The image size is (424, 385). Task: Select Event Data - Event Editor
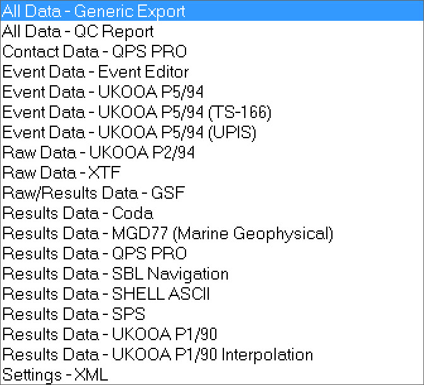tap(95, 72)
